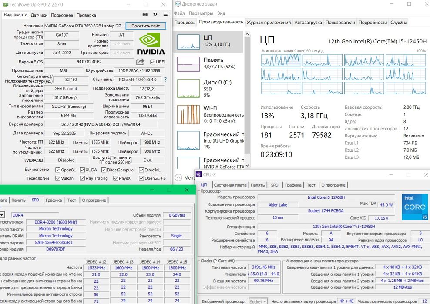Open the Файл menu in Task Manager

pos(179,13)
